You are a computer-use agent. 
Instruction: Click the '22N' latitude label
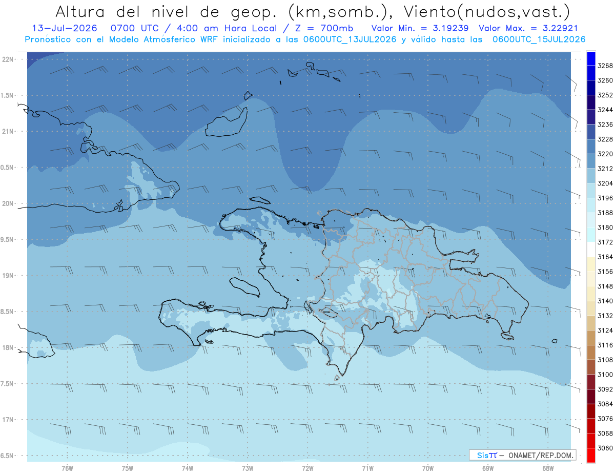[x=7, y=59]
